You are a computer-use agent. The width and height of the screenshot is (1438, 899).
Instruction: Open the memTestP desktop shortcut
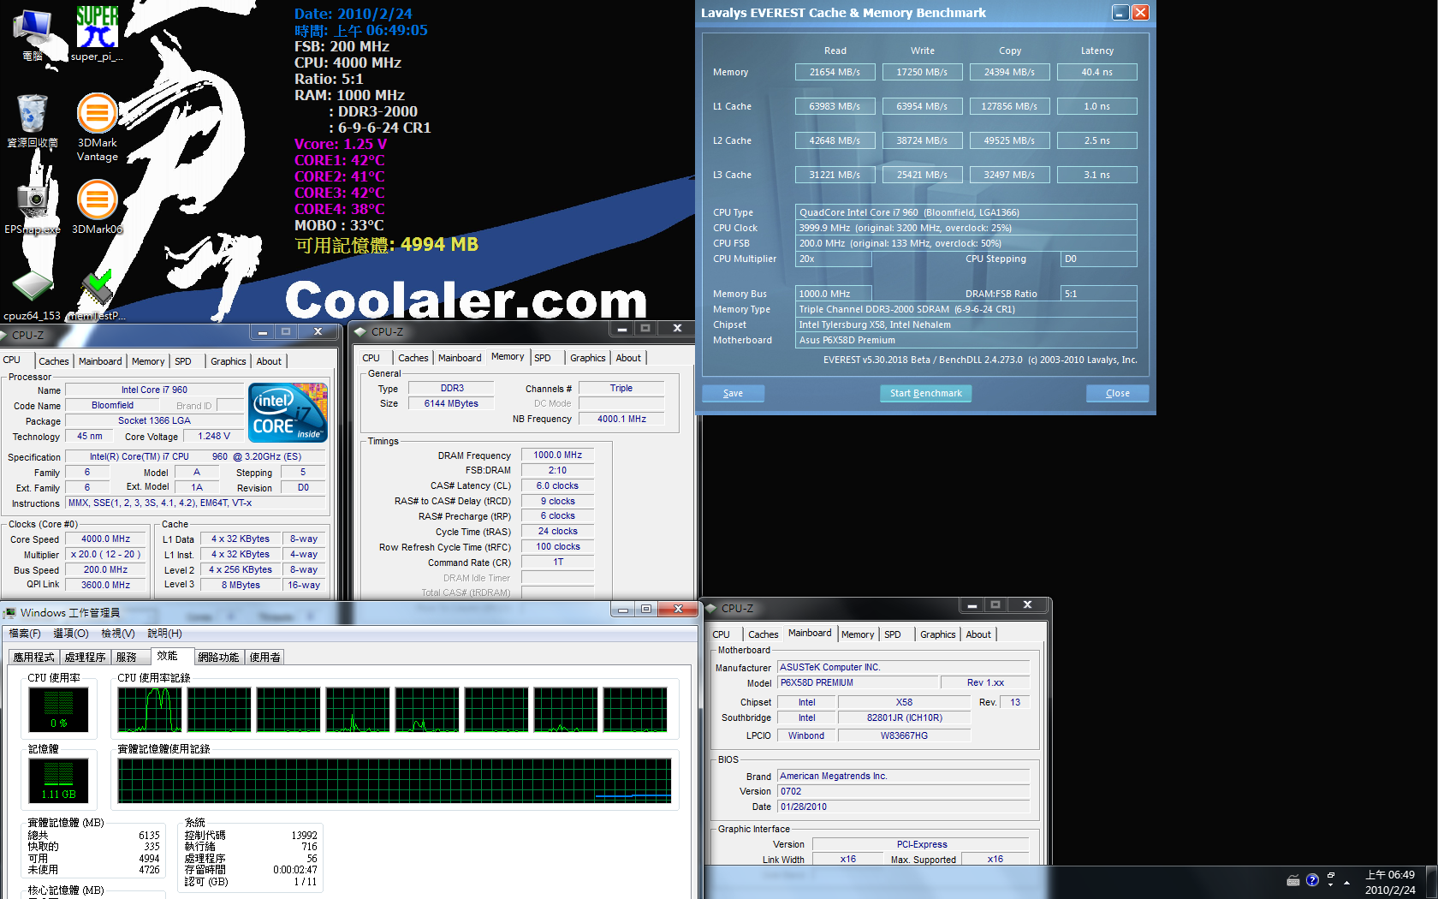pyautogui.click(x=97, y=295)
